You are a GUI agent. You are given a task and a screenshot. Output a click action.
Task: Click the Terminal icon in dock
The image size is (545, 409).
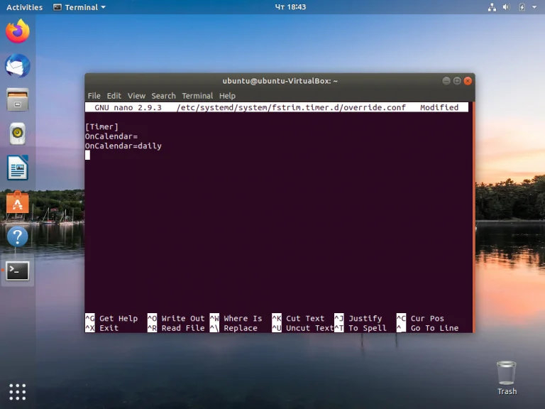click(18, 271)
